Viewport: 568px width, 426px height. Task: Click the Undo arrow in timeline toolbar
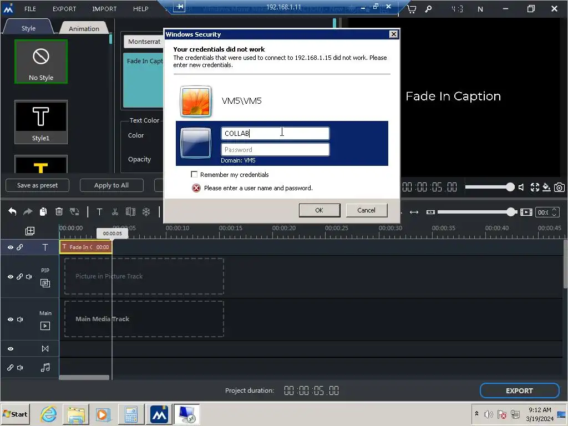point(12,211)
